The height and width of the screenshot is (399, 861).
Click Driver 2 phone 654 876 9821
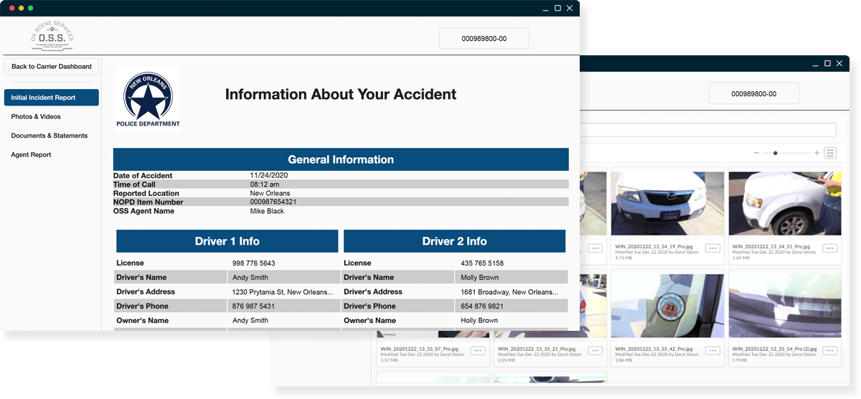point(482,306)
